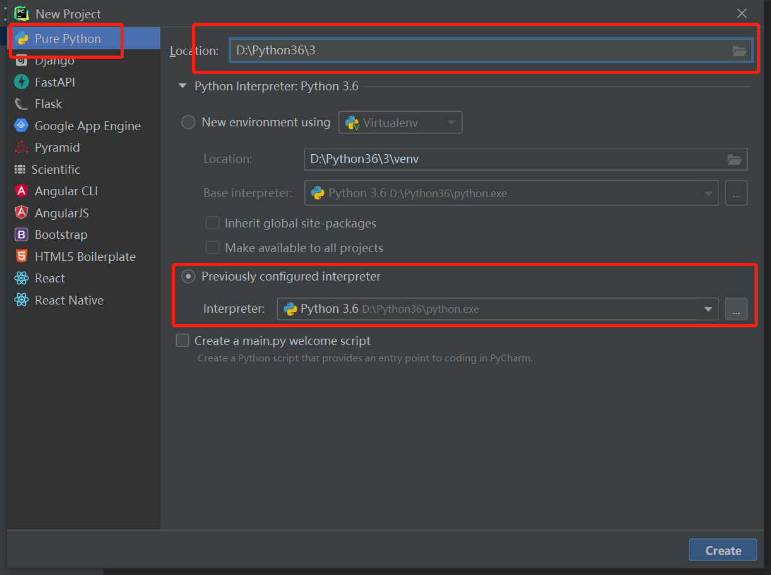
Task: Click the Angular CLI icon
Action: [x=22, y=191]
